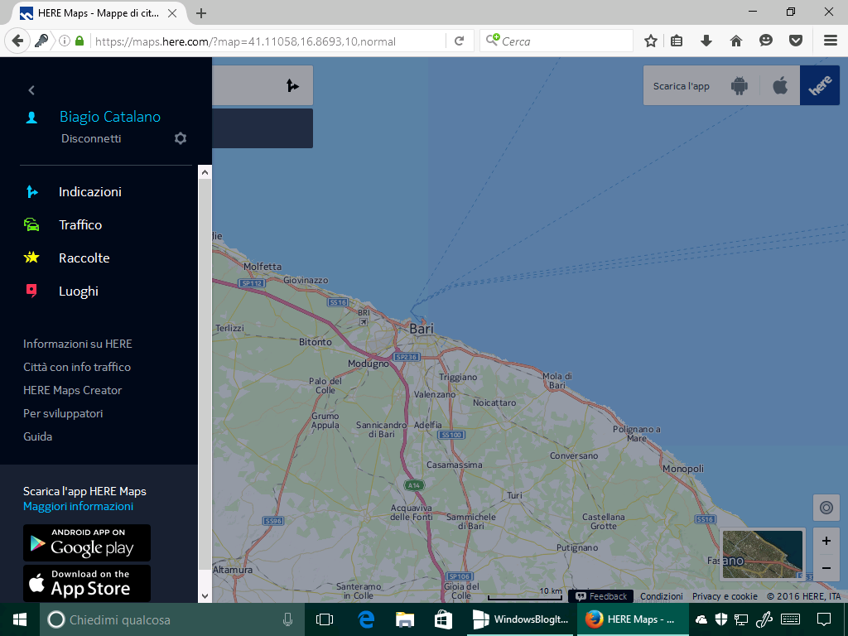
Task: Click the red Luoghi pin icon
Action: [32, 291]
